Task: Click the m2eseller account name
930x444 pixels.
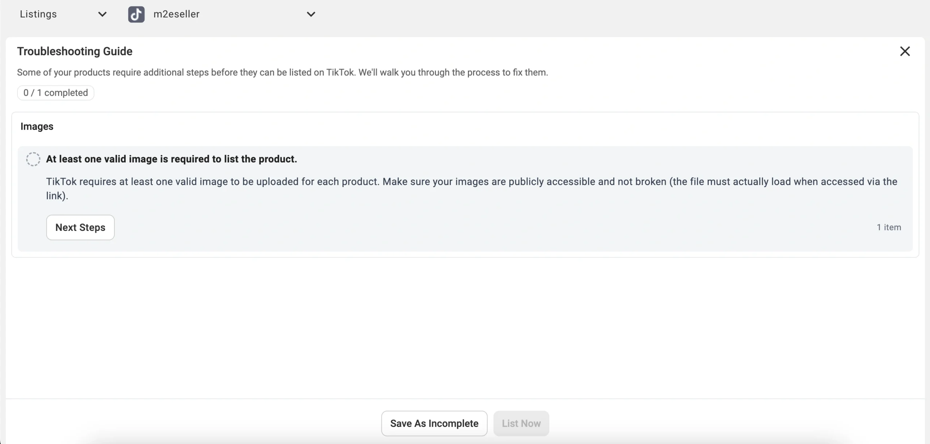Action: [x=176, y=14]
